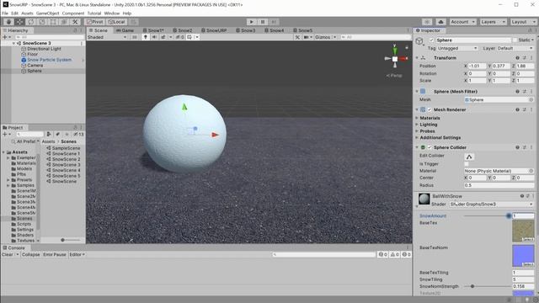Adjust the Project icon size slider

[62, 240]
